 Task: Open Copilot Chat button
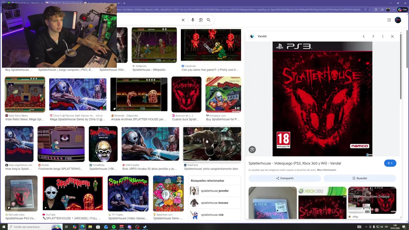pos(402,10)
